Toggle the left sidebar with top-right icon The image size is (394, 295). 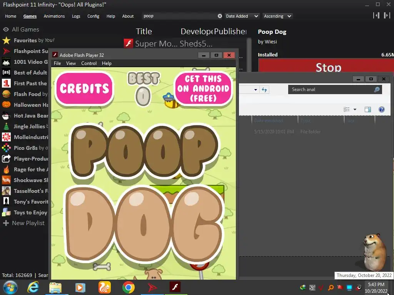[x=376, y=15]
